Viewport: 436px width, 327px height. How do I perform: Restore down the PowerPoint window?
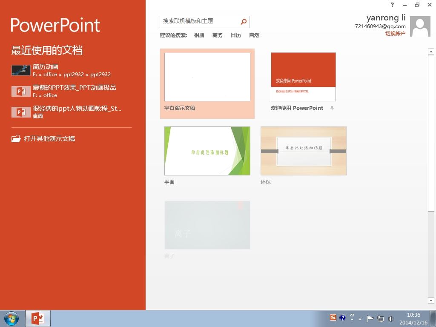[x=417, y=4]
